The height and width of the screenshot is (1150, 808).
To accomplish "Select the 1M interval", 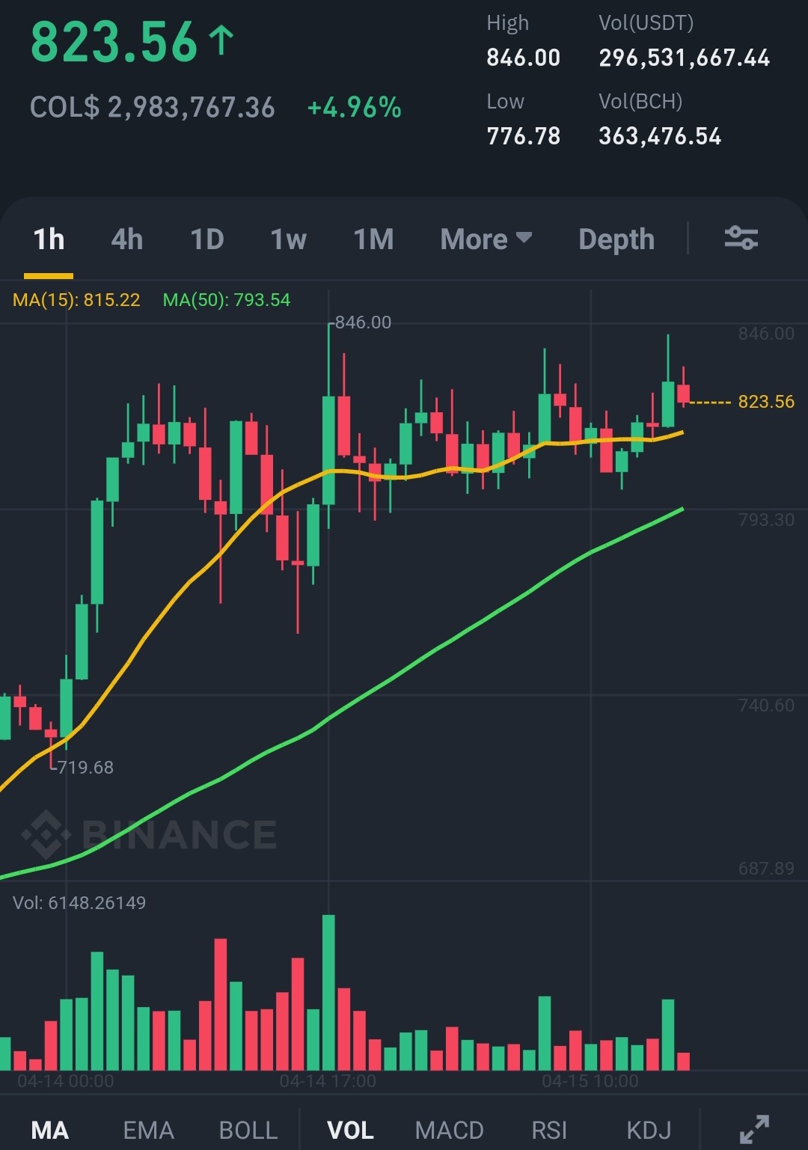I will [x=373, y=239].
